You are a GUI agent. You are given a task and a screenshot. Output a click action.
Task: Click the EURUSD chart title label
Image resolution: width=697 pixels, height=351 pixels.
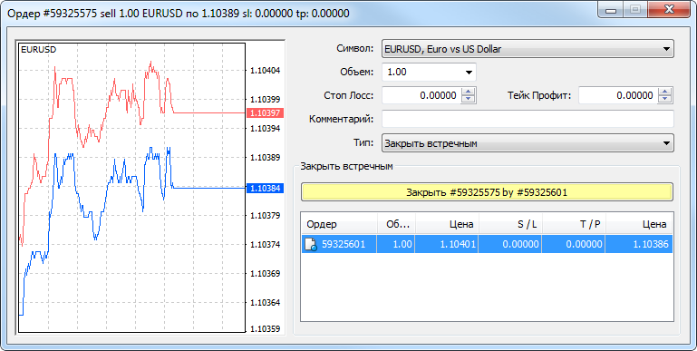[x=39, y=50]
